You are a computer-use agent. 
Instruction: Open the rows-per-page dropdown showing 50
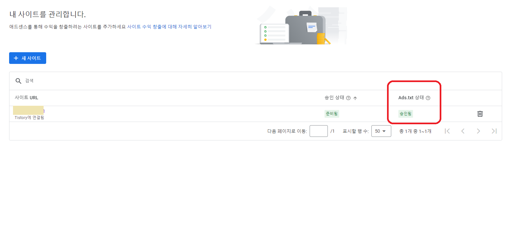[x=381, y=131]
